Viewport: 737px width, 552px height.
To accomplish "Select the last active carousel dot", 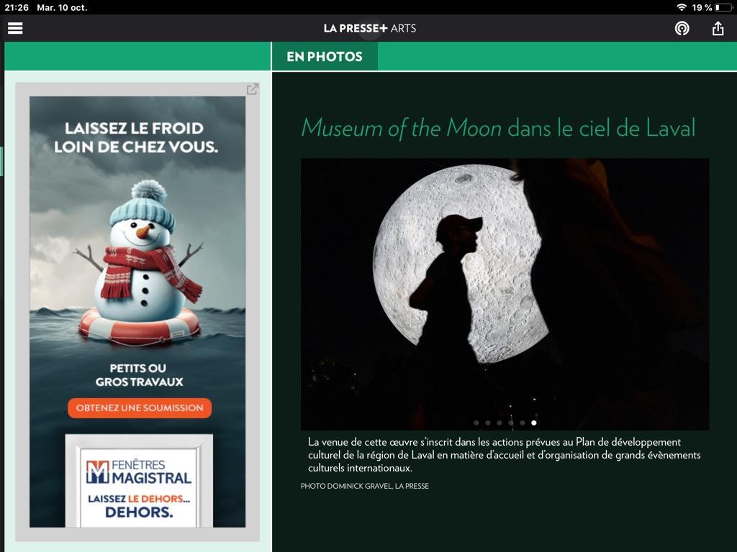I will tap(534, 423).
